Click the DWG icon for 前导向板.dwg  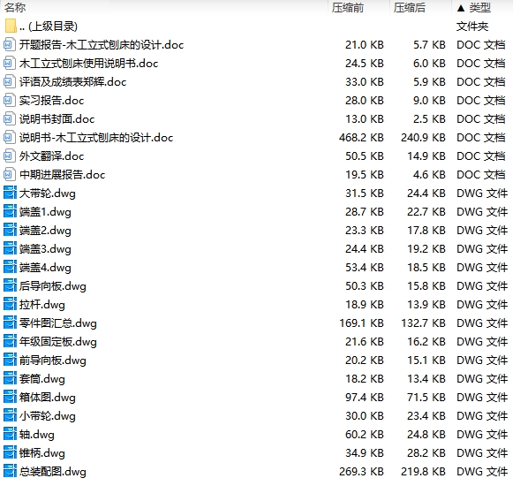10,360
